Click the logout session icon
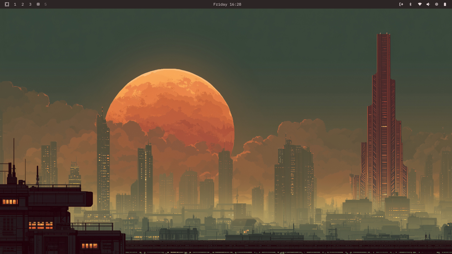 pyautogui.click(x=401, y=4)
